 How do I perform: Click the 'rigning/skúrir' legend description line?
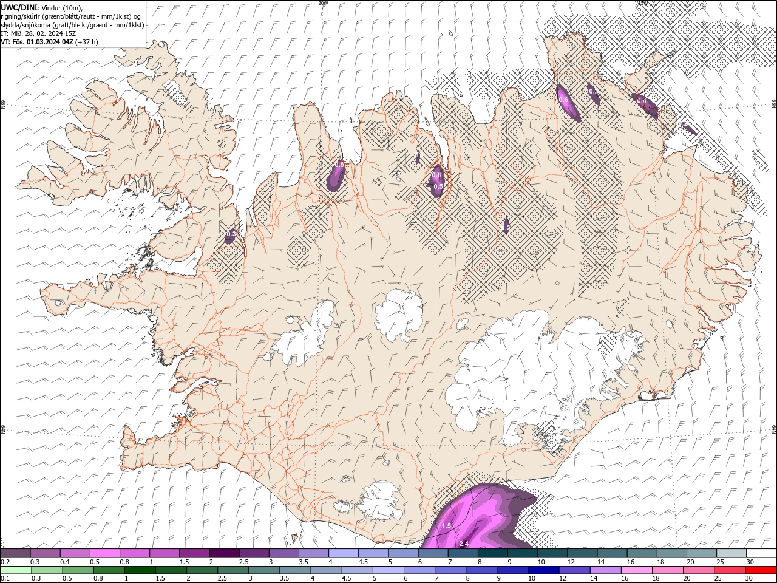[x=71, y=16]
